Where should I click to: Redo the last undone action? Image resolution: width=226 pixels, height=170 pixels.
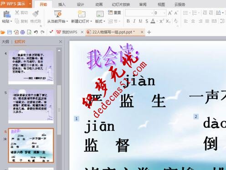pyautogui.click(x=42, y=32)
